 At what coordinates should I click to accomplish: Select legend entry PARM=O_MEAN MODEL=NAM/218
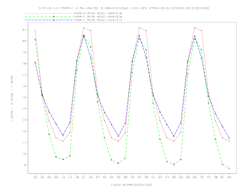[x=98, y=13]
